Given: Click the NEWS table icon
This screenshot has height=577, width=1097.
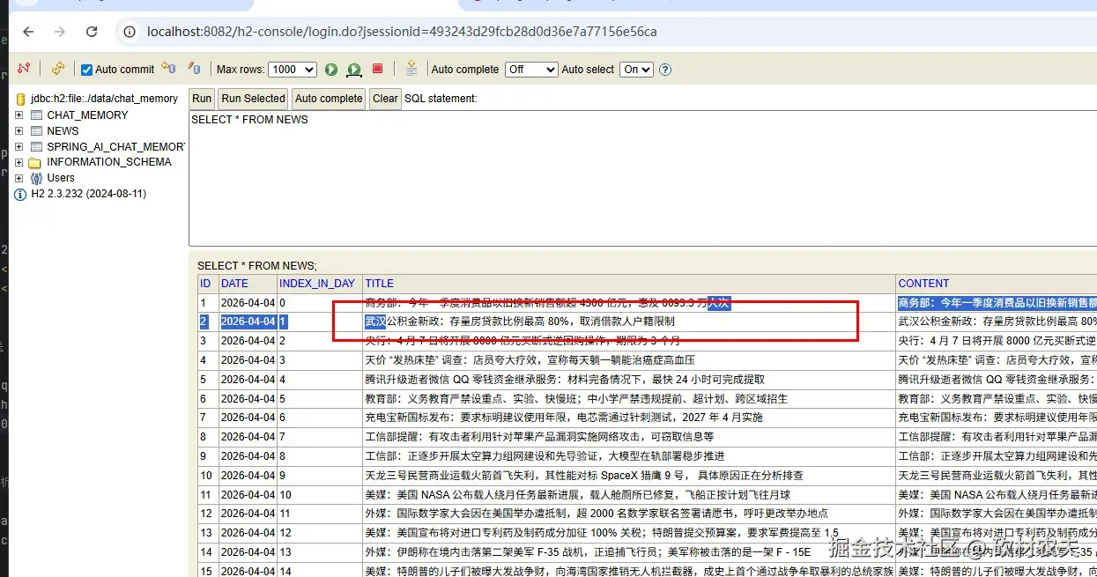Looking at the screenshot, I should tap(36, 131).
